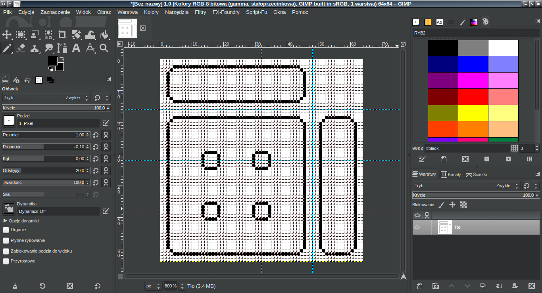Delete the selected palette color

pyautogui.click(x=465, y=159)
